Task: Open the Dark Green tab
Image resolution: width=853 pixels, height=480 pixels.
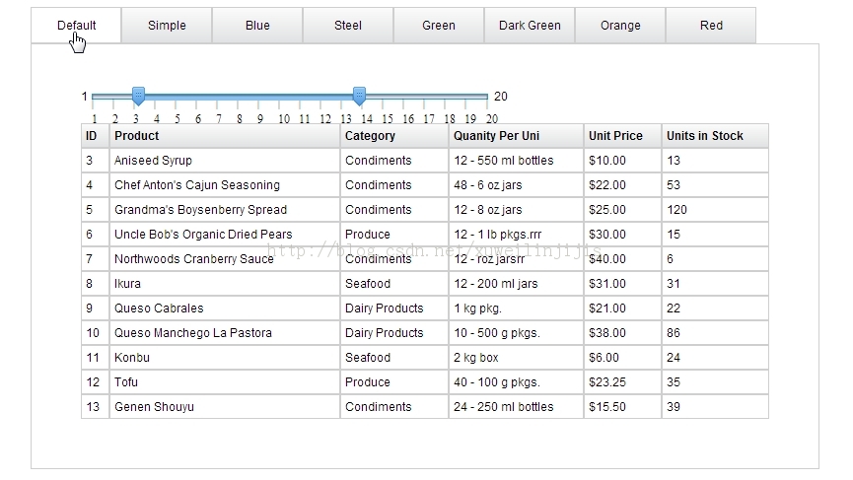Action: click(x=530, y=26)
